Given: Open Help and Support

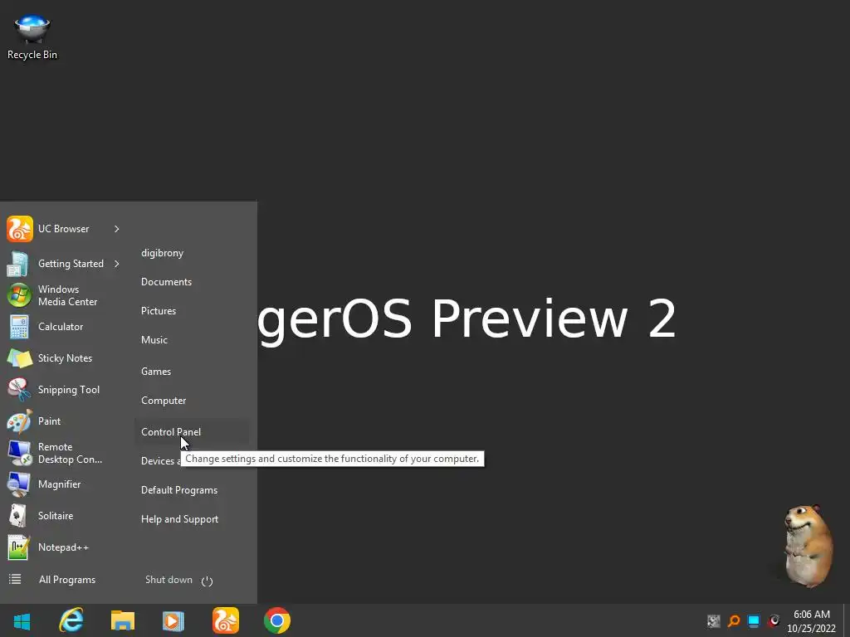Looking at the screenshot, I should (179, 519).
